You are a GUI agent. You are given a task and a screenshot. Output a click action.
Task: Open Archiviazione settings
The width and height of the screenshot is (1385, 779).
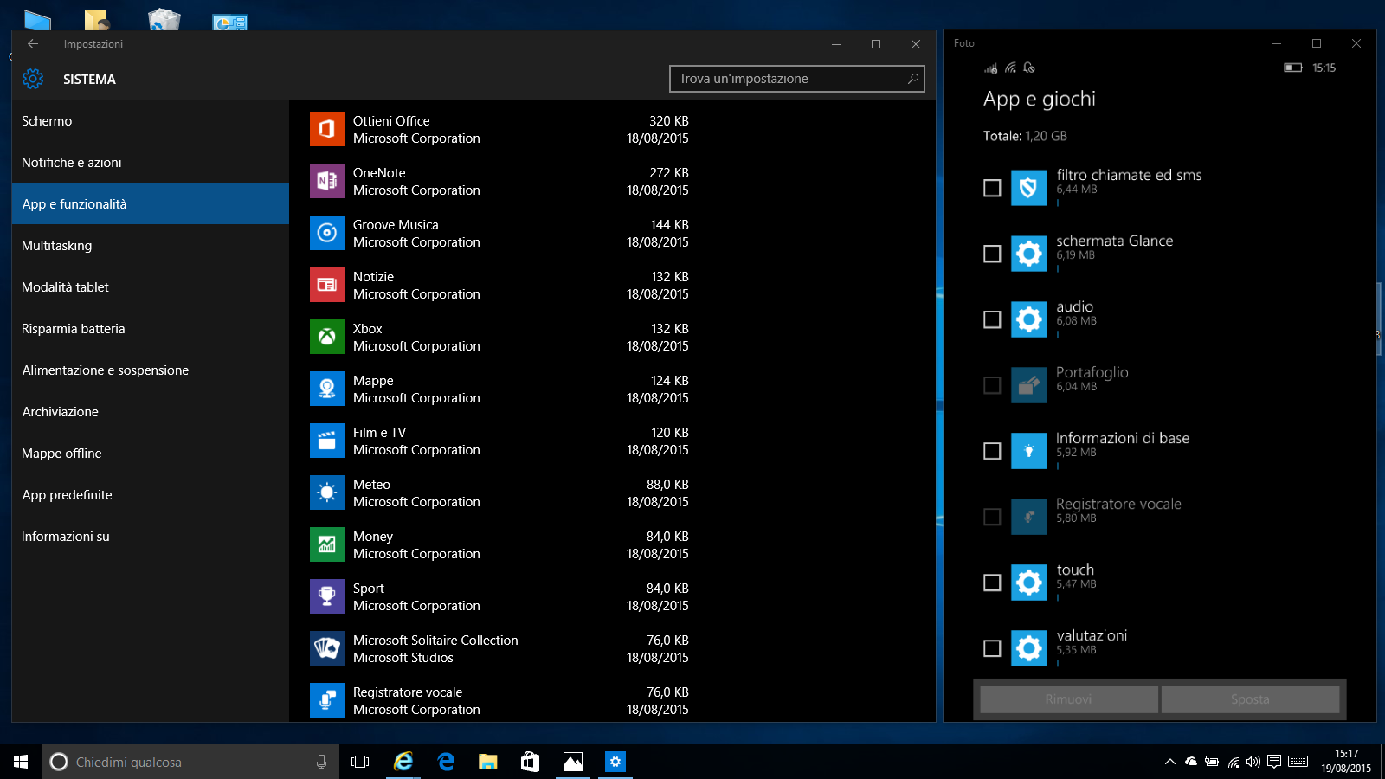click(x=151, y=412)
